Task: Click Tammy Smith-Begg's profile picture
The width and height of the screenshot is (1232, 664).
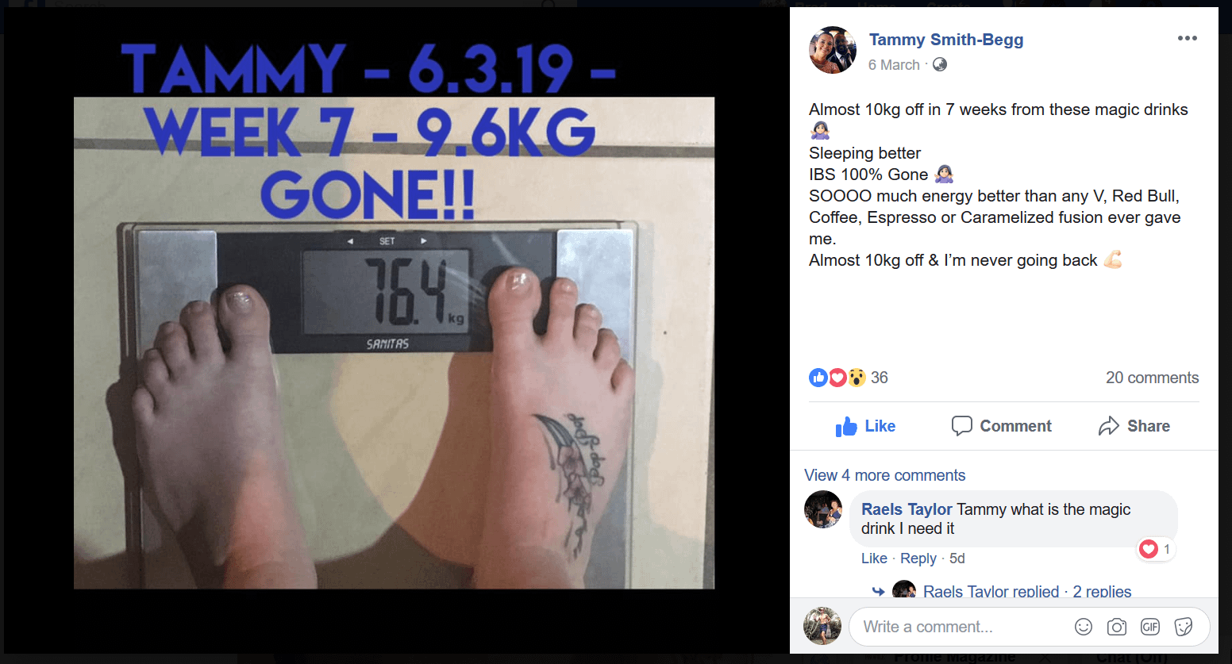Action: [833, 50]
